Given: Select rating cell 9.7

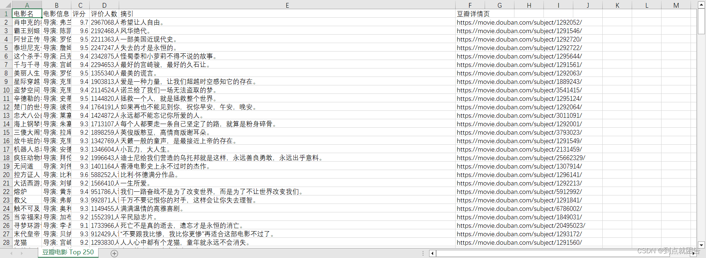Looking at the screenshot, I should click(80, 22).
